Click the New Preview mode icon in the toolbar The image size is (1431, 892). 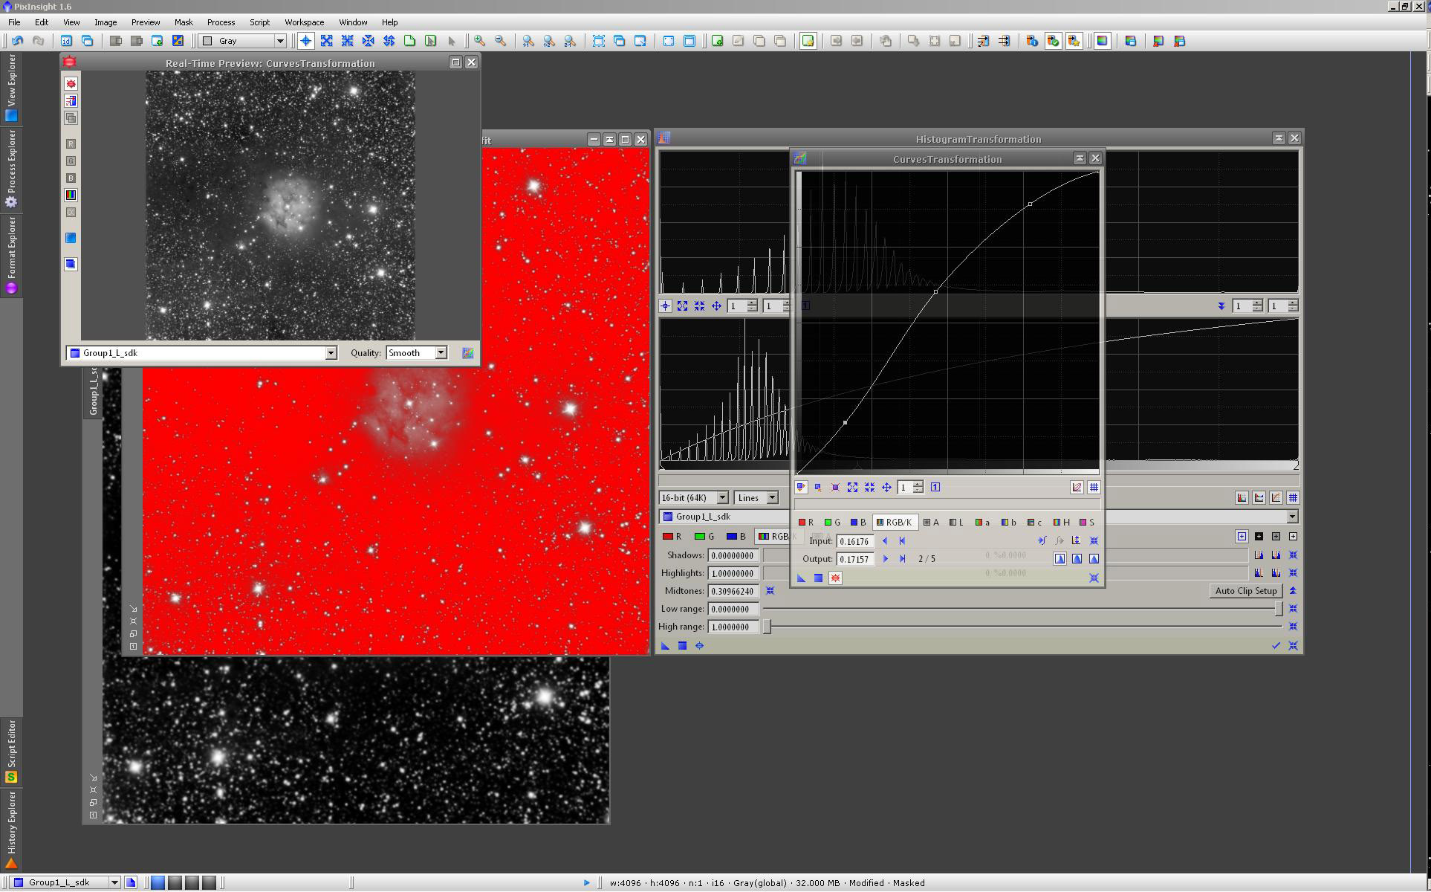click(410, 41)
